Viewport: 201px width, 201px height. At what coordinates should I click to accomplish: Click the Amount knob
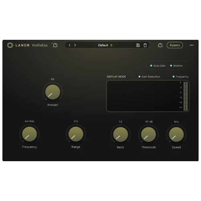point(53,92)
